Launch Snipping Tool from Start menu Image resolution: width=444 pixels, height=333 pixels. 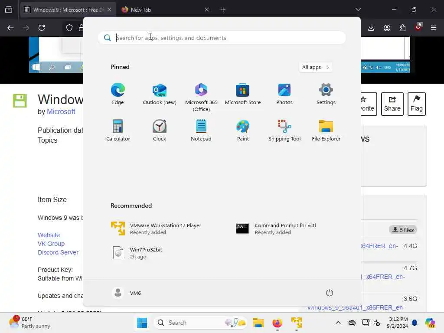coord(284,131)
